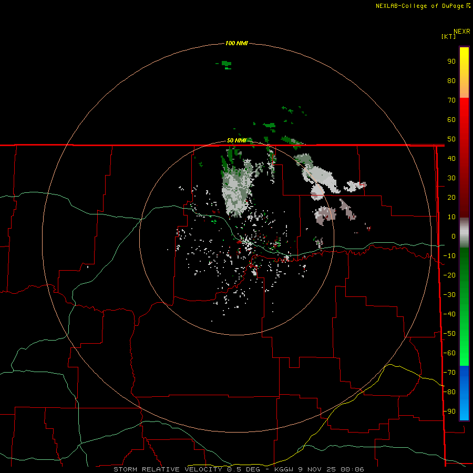Click the 0 scale label
473x473 pixels.
(454, 236)
